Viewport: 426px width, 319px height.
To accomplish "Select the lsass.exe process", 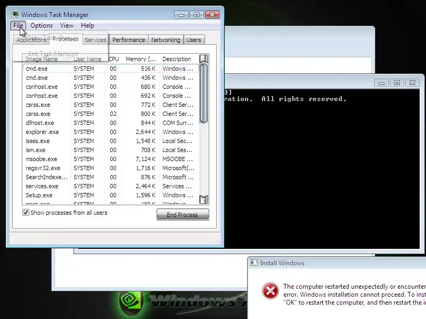I will pyautogui.click(x=111, y=141).
